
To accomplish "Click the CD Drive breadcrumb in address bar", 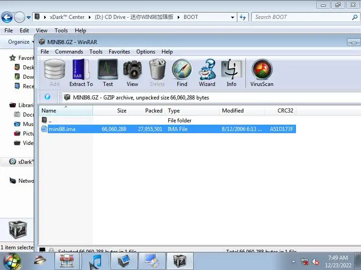I will pos(134,17).
